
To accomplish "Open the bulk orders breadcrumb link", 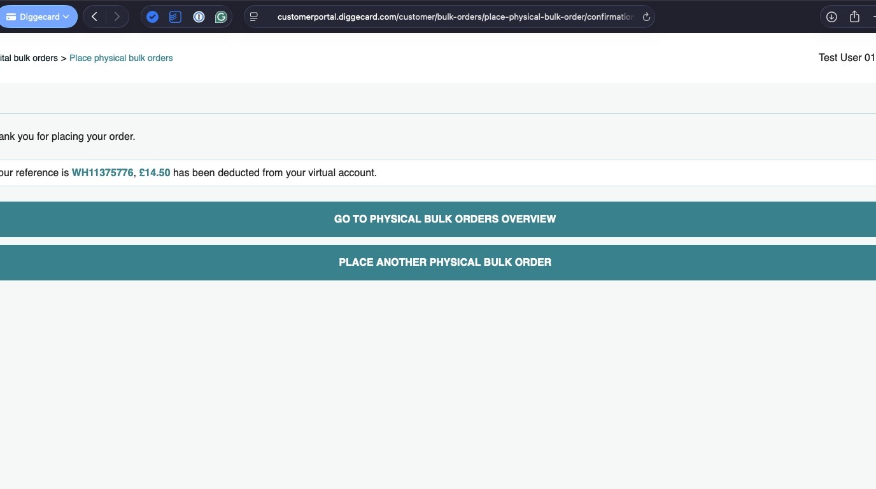I will (x=29, y=58).
